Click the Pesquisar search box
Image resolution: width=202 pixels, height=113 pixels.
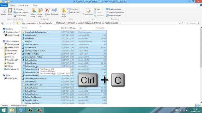pos(193,23)
